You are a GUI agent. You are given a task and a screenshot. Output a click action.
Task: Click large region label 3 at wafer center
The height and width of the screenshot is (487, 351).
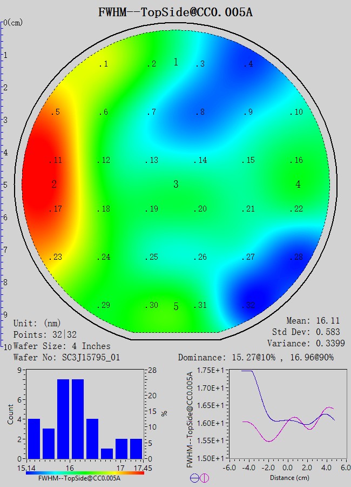[x=175, y=185]
